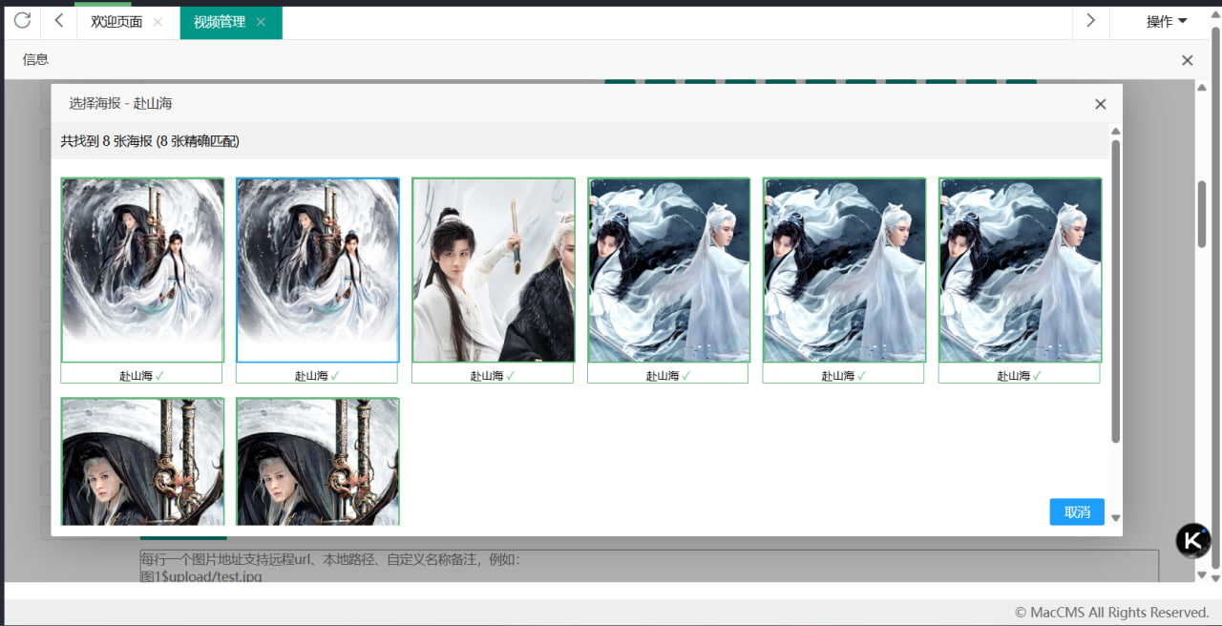The image size is (1222, 626).
Task: Choose the blue-highlighted second poster
Action: pos(318,270)
